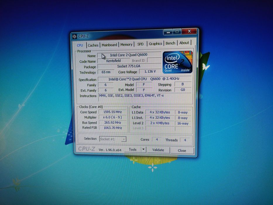This screenshot has height=205, width=273.
Task: Expand the Tools dropdown arrow
Action: [x=143, y=150]
